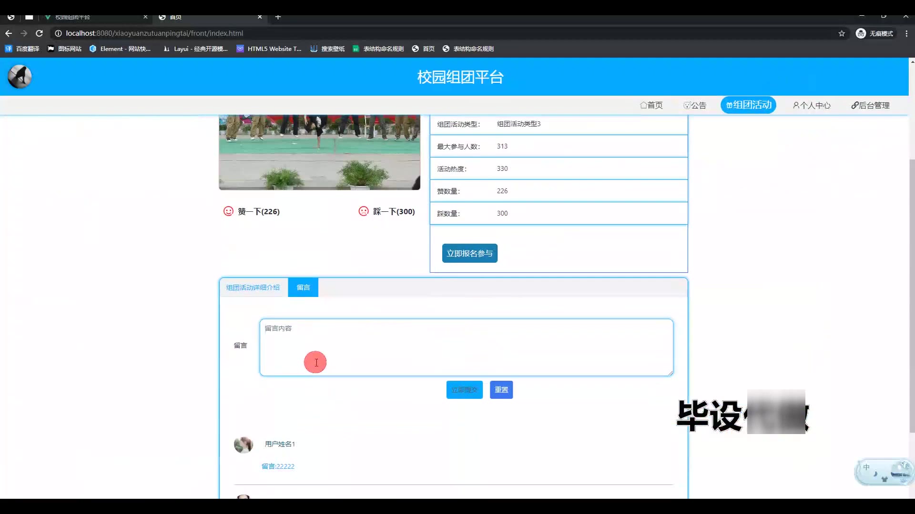Click inside the 留言内容 text area

(x=466, y=347)
